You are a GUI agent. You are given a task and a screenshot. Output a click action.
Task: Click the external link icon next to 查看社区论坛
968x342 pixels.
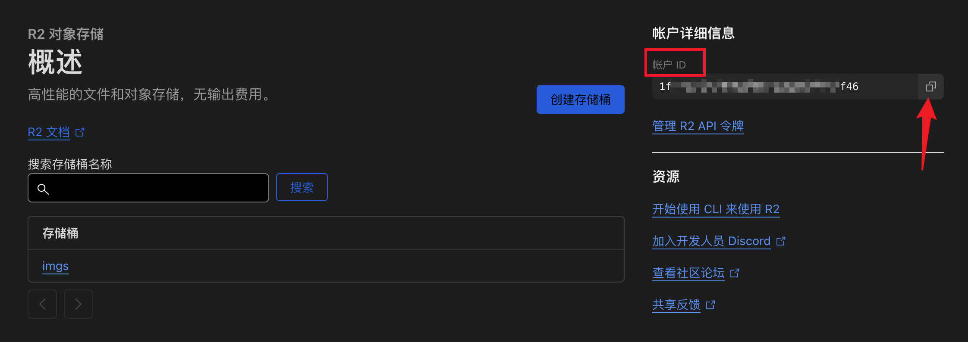tap(735, 273)
